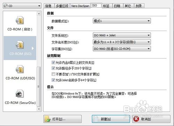The height and width of the screenshot is (126, 174).
Task: Click the 取消[B] button
Action: (151, 119)
